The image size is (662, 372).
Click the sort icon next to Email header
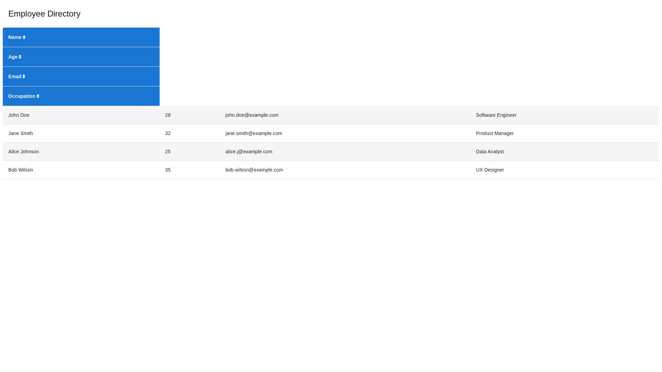pos(23,76)
